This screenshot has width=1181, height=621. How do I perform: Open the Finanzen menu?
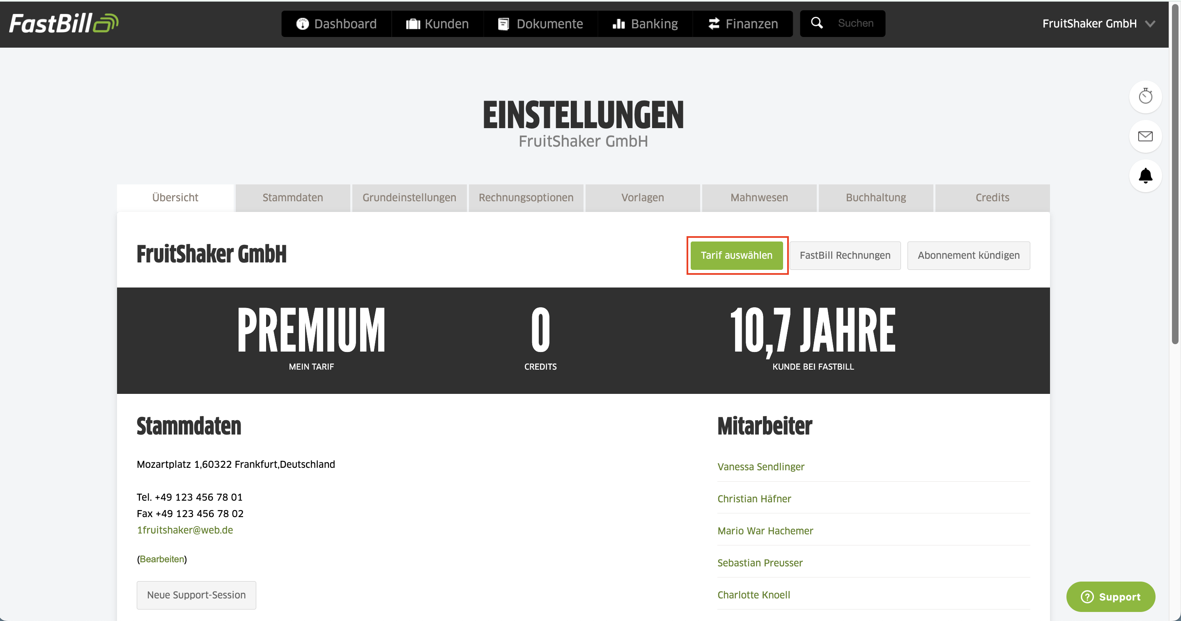tap(743, 24)
